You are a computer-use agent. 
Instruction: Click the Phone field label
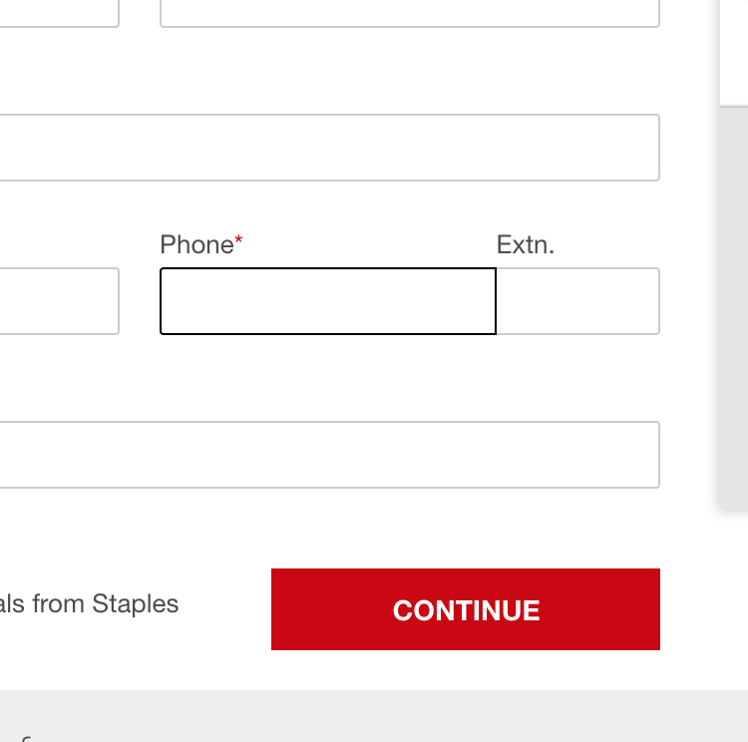coord(196,244)
